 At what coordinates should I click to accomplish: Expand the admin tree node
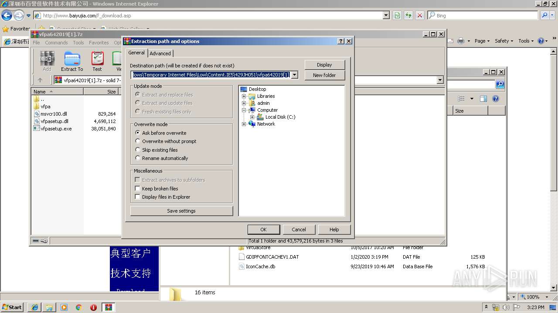244,103
